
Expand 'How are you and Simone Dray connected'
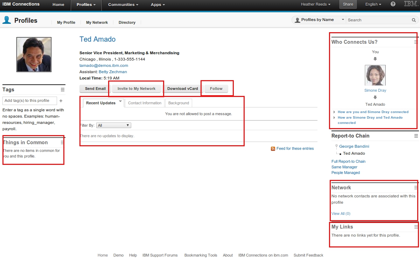(334, 112)
